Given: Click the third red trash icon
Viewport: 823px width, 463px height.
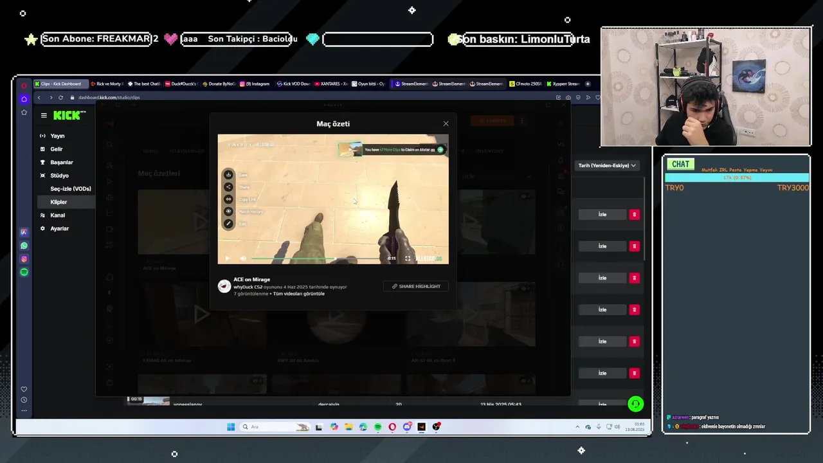Looking at the screenshot, I should [635, 278].
